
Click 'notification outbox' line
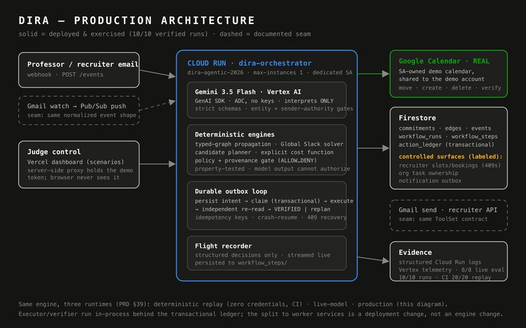pos(430,181)
